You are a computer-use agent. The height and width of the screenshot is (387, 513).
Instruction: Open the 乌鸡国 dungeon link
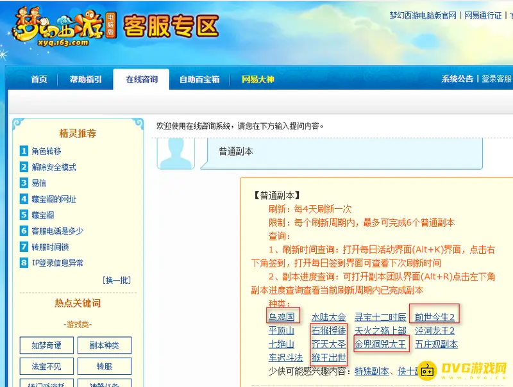(282, 317)
